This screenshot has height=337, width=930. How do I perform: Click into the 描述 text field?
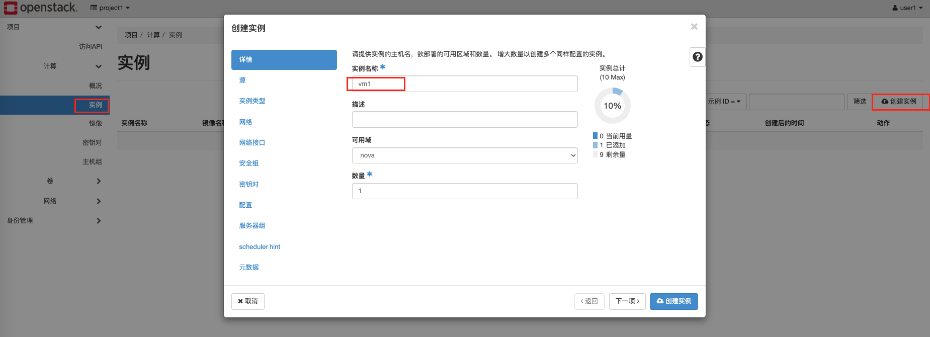point(465,119)
